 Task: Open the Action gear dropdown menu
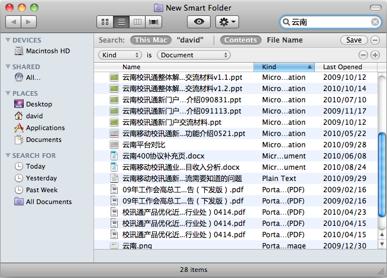[x=227, y=22]
